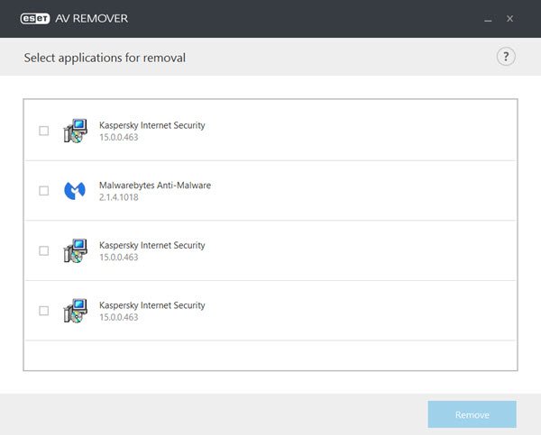
Task: Click the ESET logo in title bar
Action: pos(38,18)
